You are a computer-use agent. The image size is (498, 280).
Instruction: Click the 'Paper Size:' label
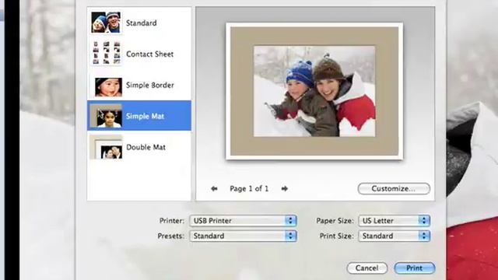335,221
